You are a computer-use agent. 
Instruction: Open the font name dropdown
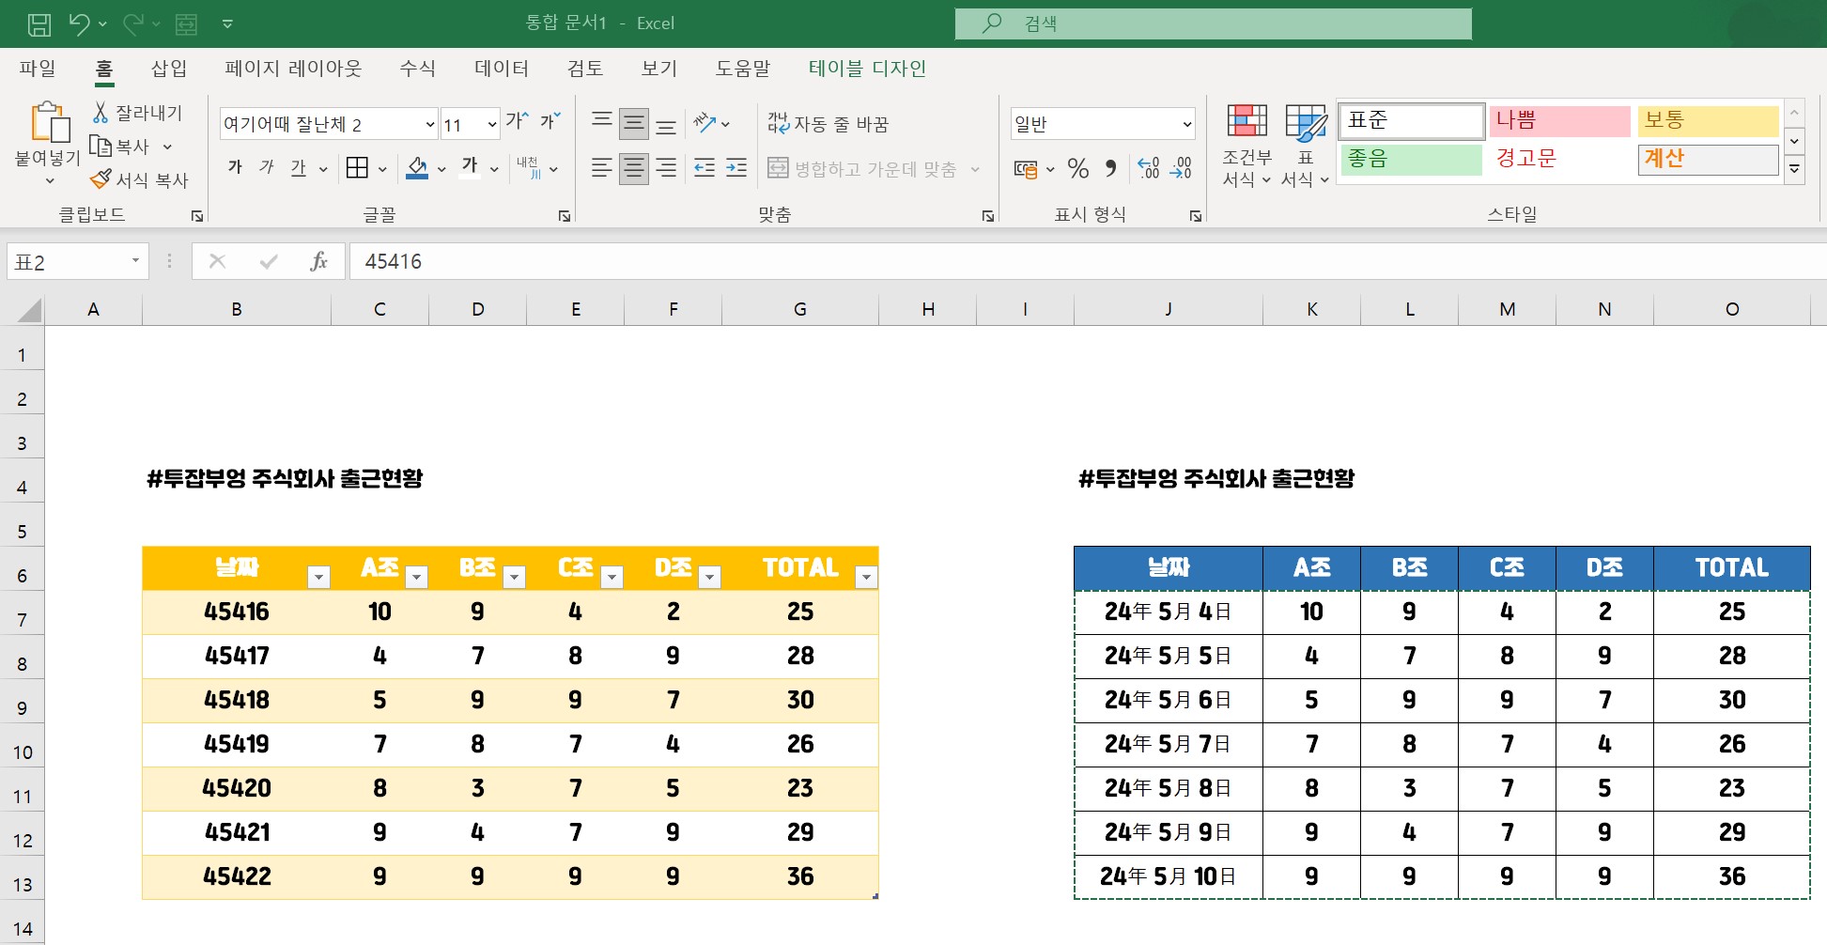tap(430, 124)
